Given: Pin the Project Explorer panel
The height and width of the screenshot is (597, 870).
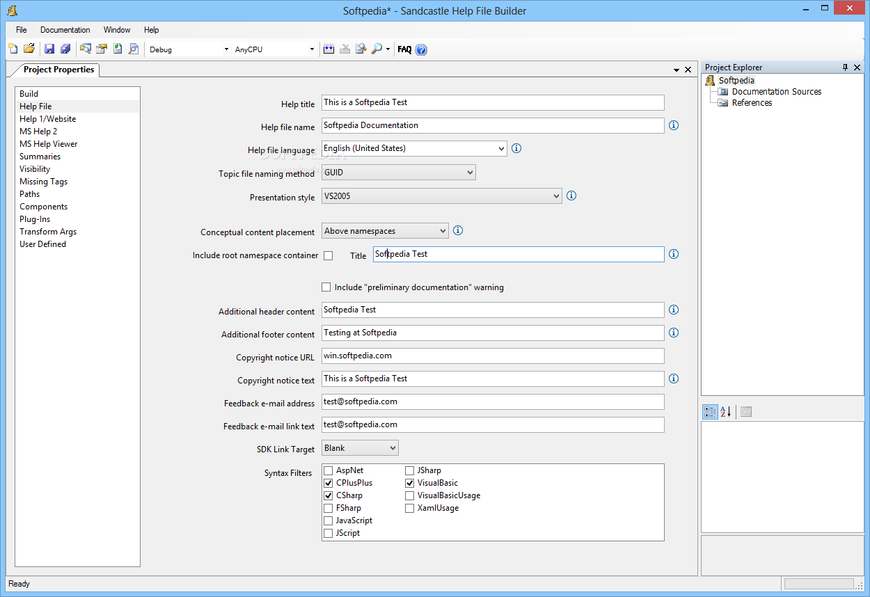Looking at the screenshot, I should click(846, 67).
